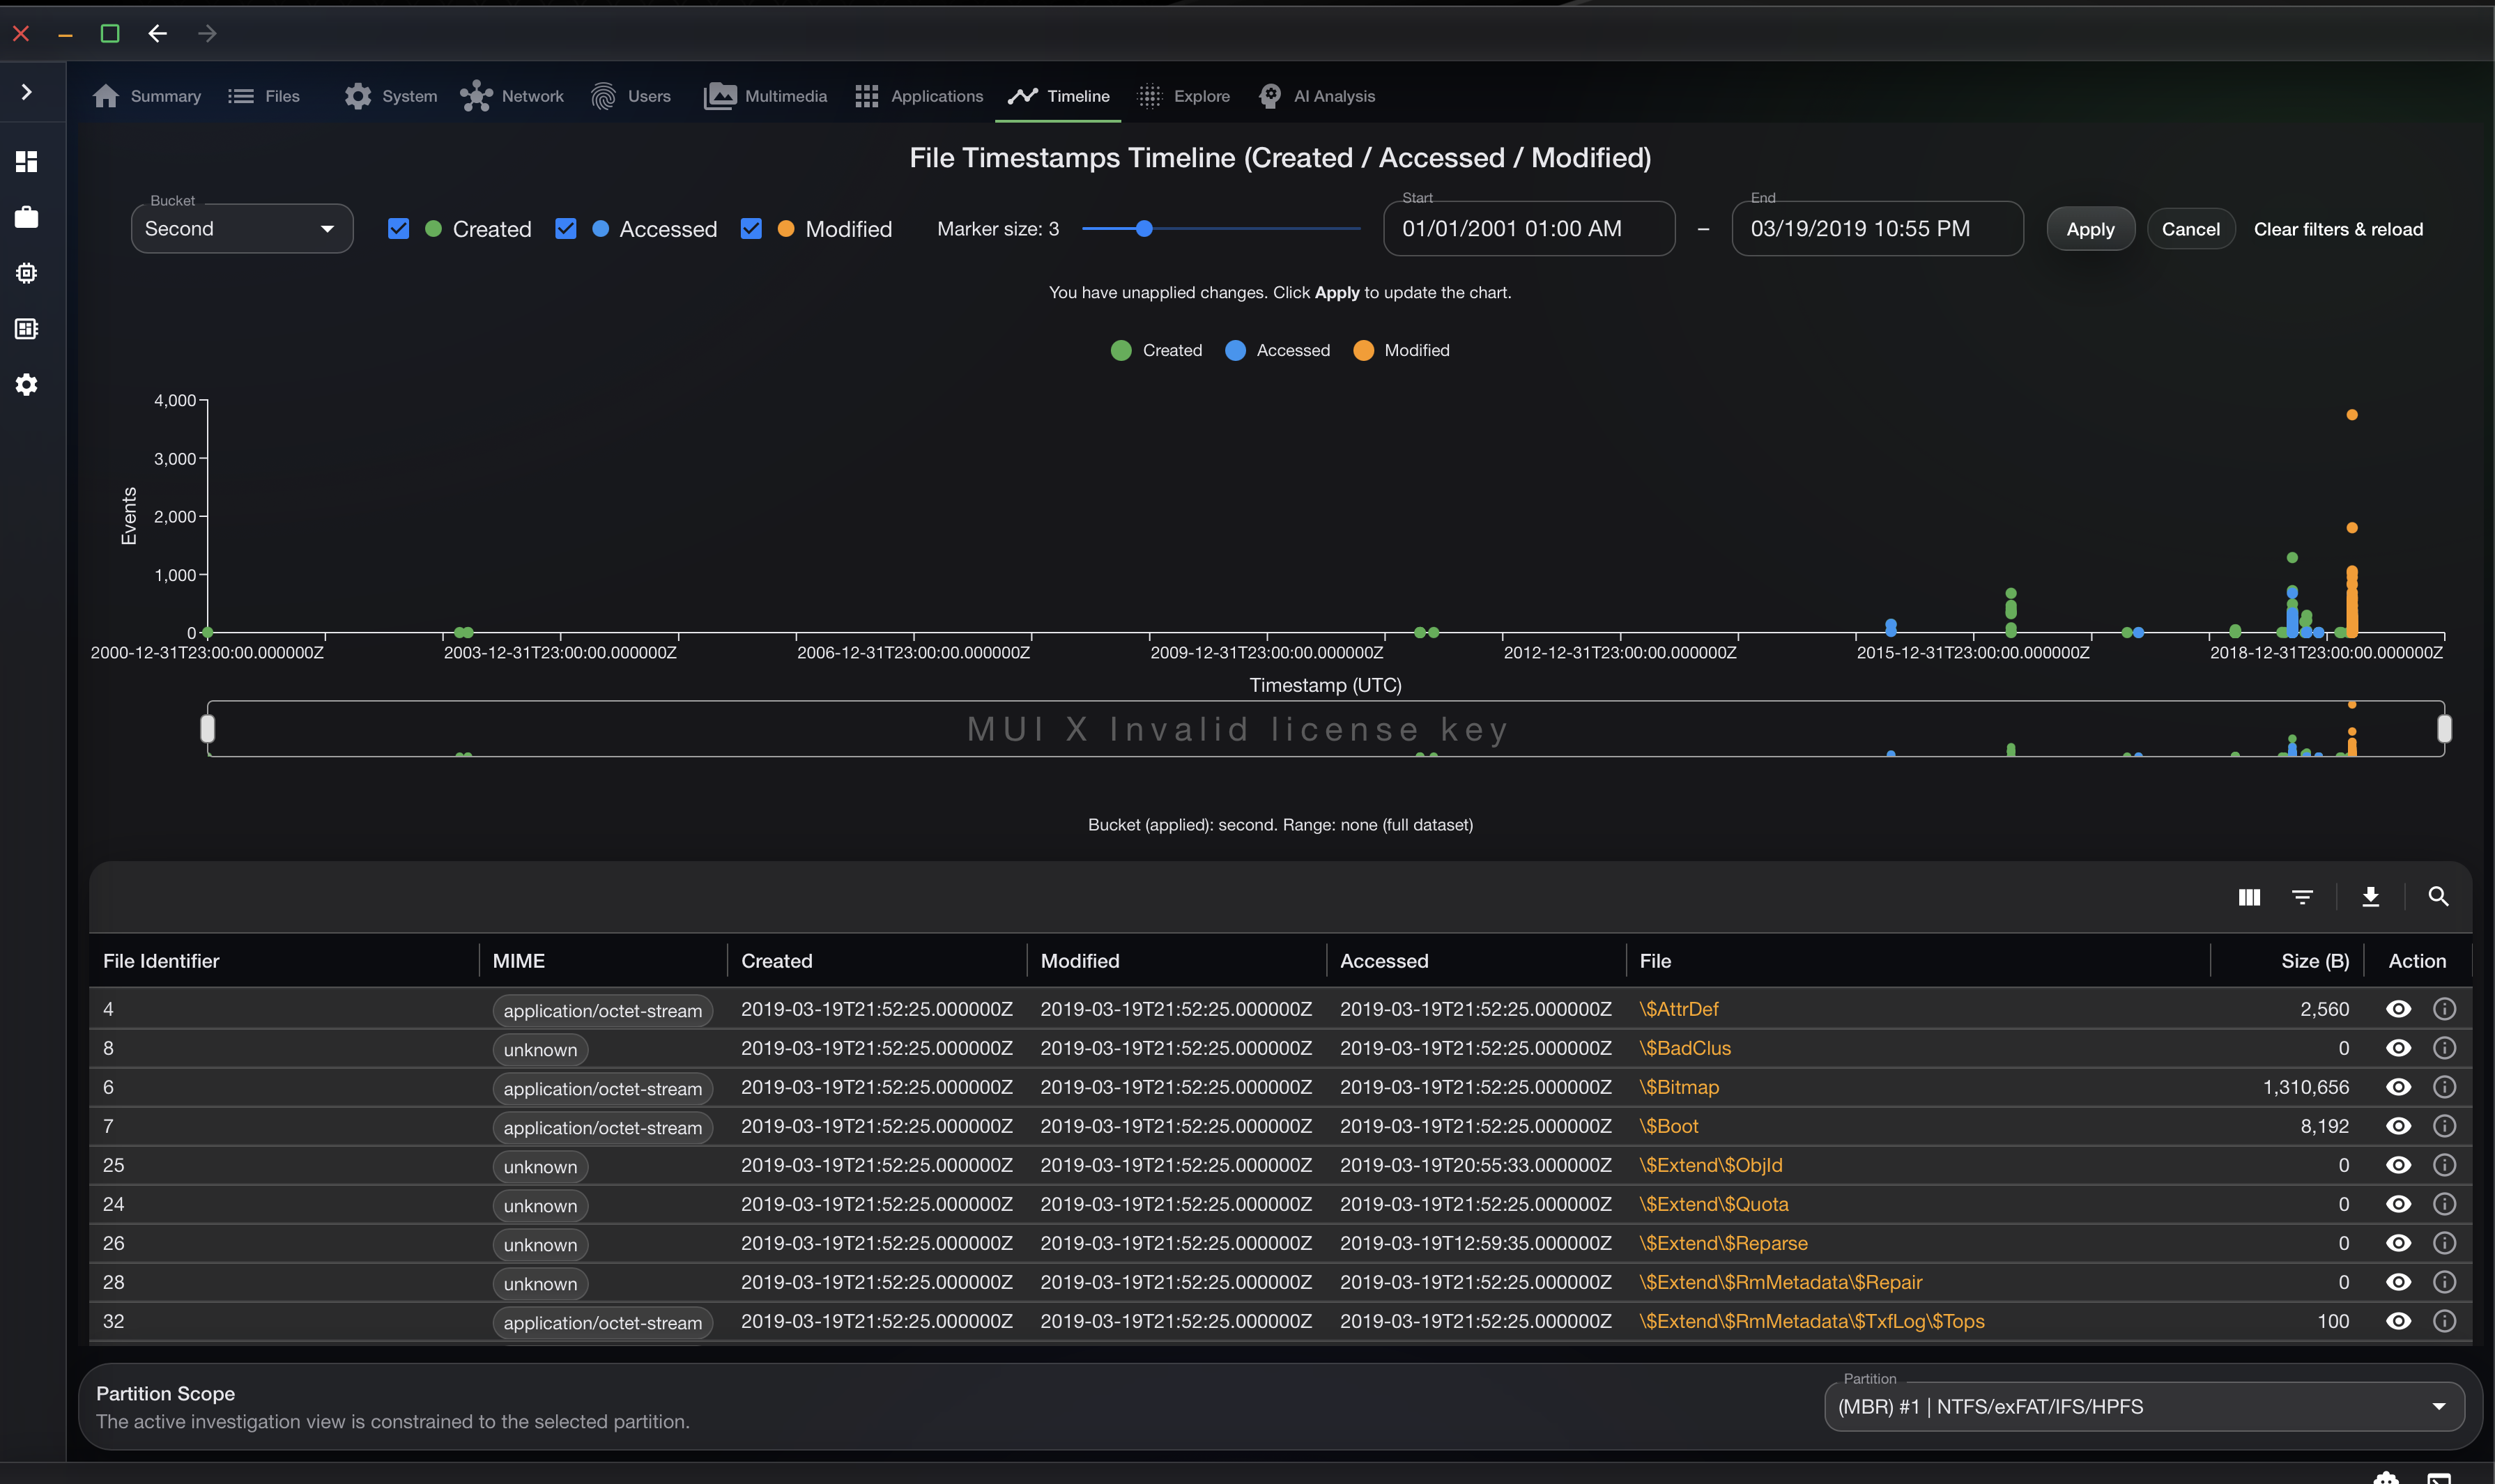Click the back navigation arrow
Viewport: 2495px width, 1484px height.
[x=157, y=33]
